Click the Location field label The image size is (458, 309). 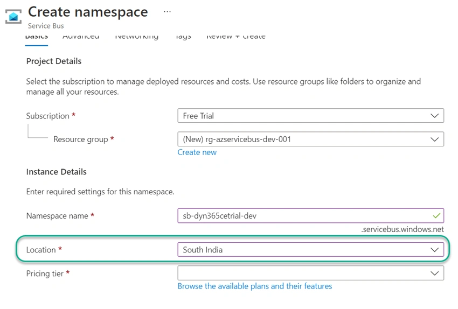(41, 250)
